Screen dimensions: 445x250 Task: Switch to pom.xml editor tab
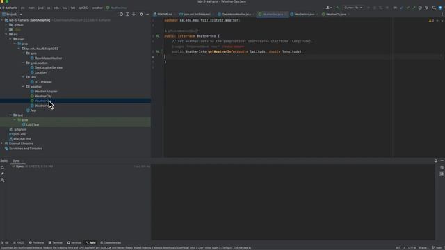point(195,14)
